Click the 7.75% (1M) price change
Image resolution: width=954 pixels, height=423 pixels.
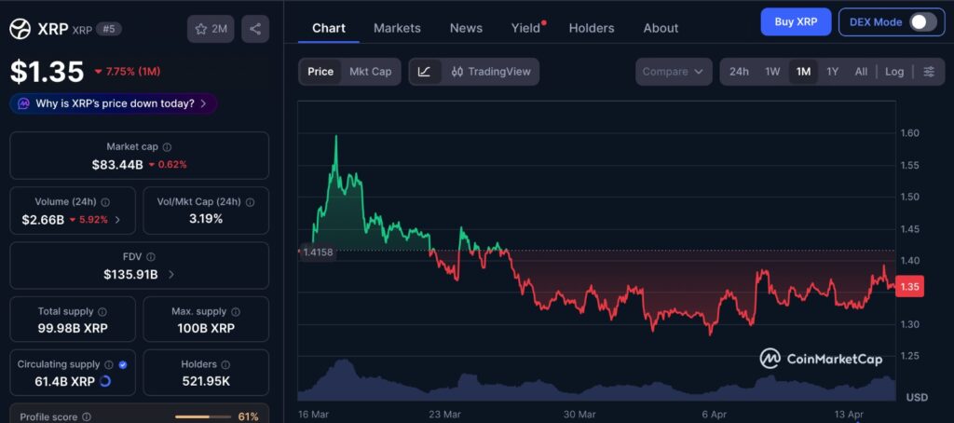click(x=127, y=72)
